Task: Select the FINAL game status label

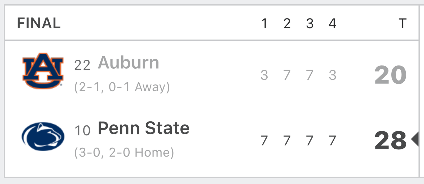Action: pos(39,23)
